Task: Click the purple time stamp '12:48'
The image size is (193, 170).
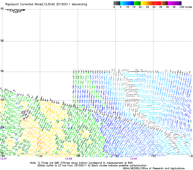Action: [68, 159]
